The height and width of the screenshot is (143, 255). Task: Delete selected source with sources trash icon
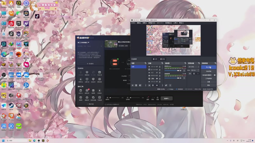pyautogui.click(x=153, y=85)
